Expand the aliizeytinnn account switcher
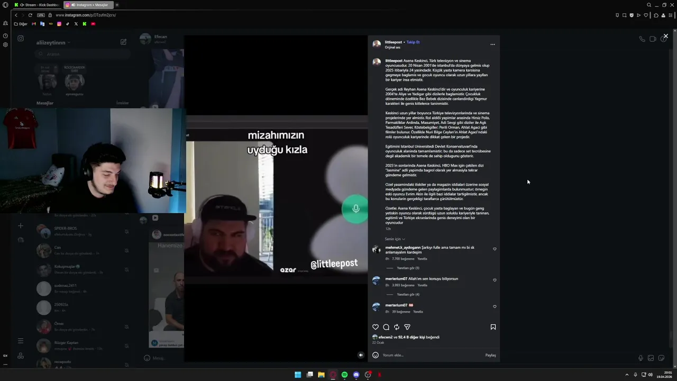Viewport: 677px width, 381px height. pos(53,42)
